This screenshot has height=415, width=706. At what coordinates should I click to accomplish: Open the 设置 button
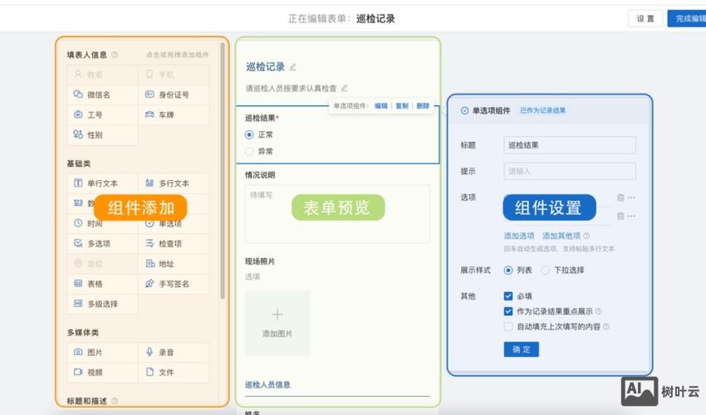(645, 18)
